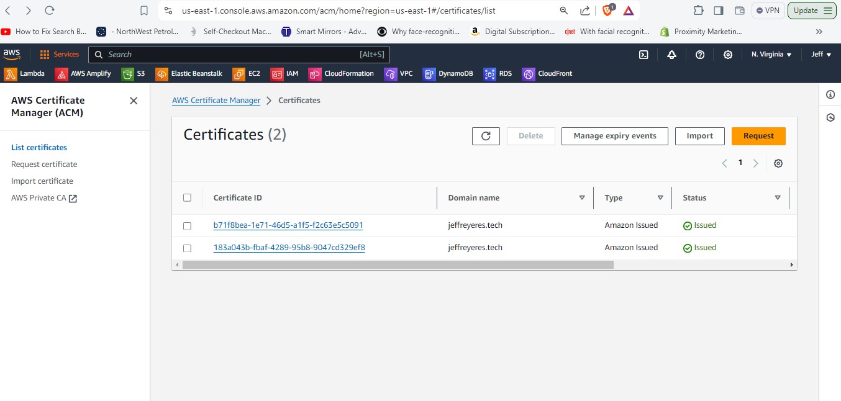
Task: Open 'Digital Subscription...' Amazon bookmark
Action: [513, 32]
